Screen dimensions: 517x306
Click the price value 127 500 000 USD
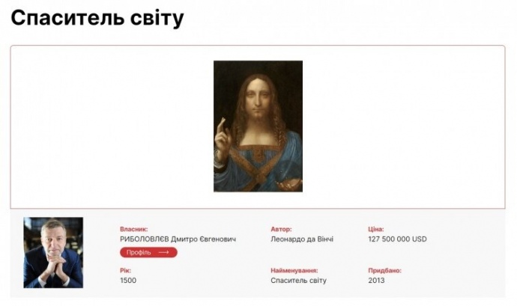tap(397, 239)
